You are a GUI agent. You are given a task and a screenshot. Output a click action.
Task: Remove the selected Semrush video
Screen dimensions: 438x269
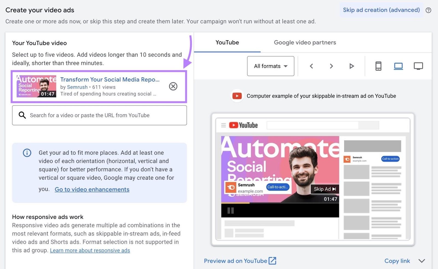173,86
